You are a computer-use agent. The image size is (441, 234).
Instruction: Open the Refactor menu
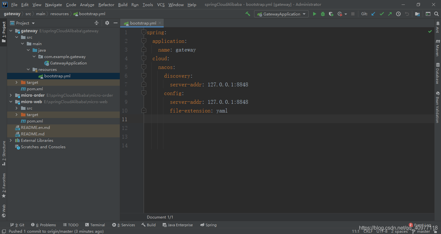106,5
